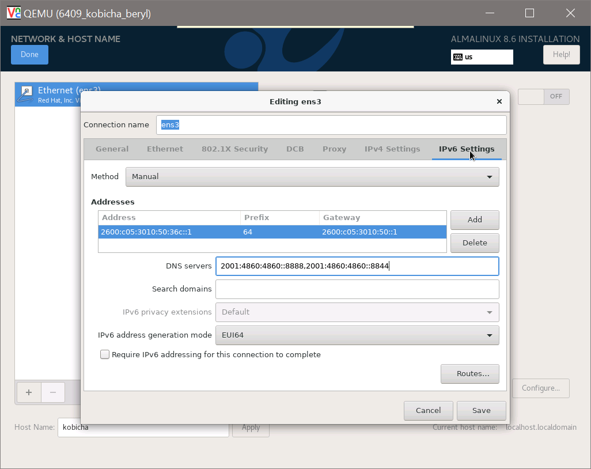Click the DNS servers input field

357,266
